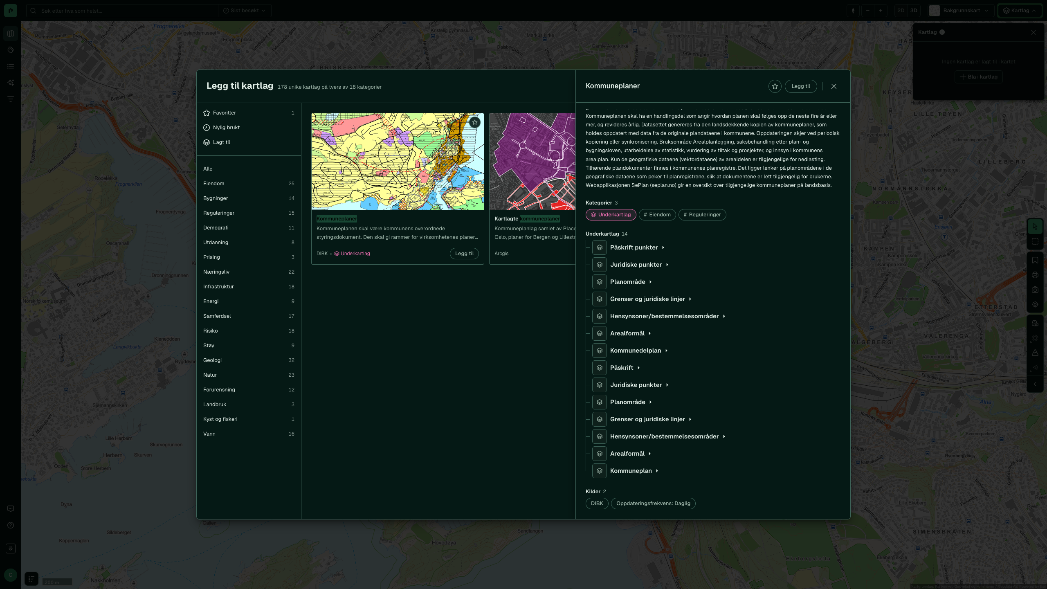Switch map to 2D view

click(901, 11)
